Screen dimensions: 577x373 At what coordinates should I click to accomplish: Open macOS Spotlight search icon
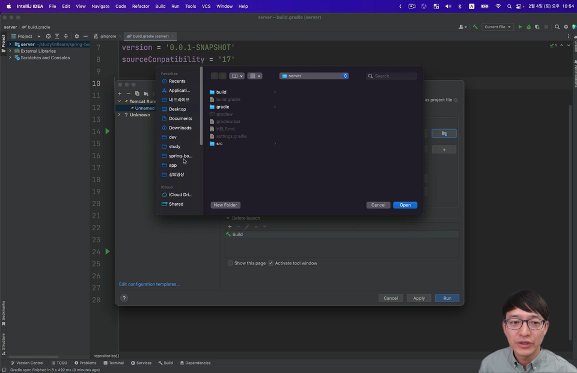tap(509, 6)
